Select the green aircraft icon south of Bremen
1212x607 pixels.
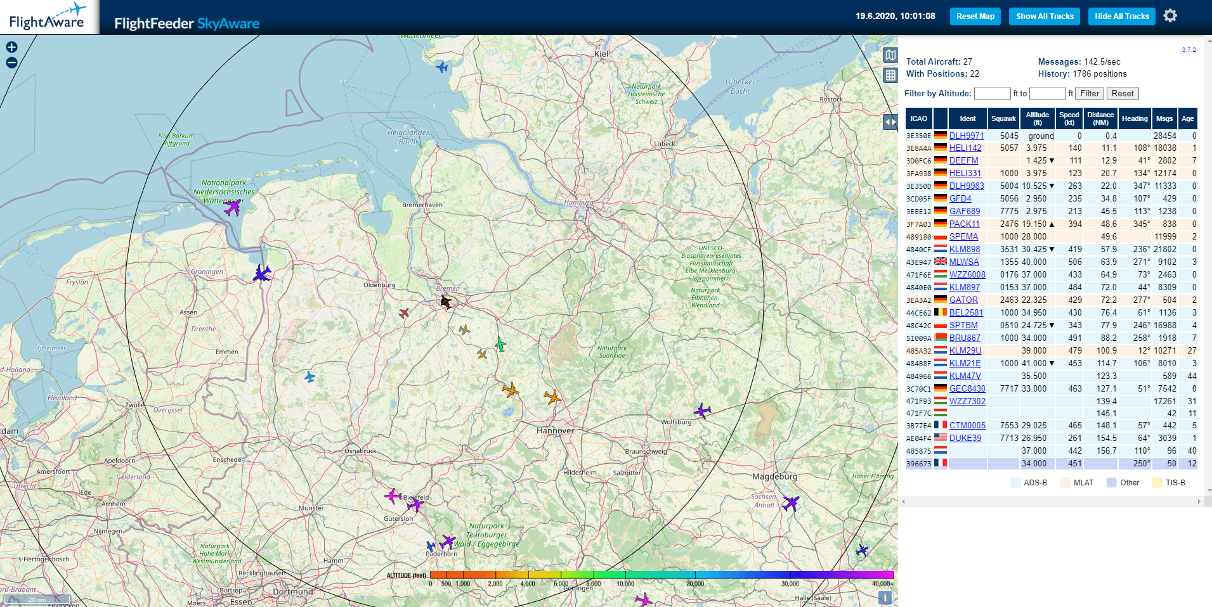coord(500,345)
